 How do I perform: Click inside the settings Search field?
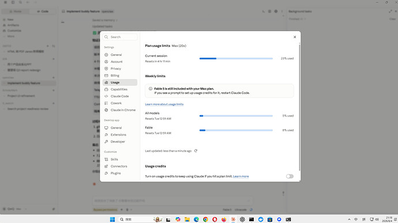pyautogui.click(x=120, y=37)
